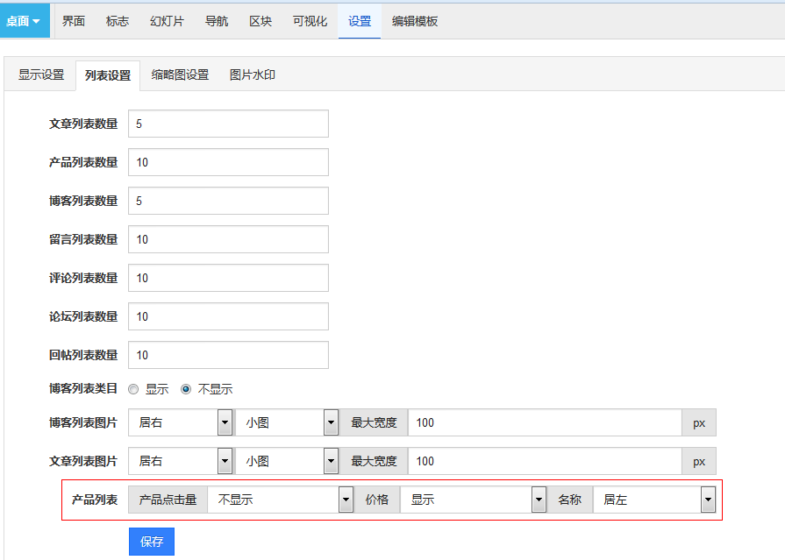Expand the 价格 display dropdown

click(x=474, y=500)
